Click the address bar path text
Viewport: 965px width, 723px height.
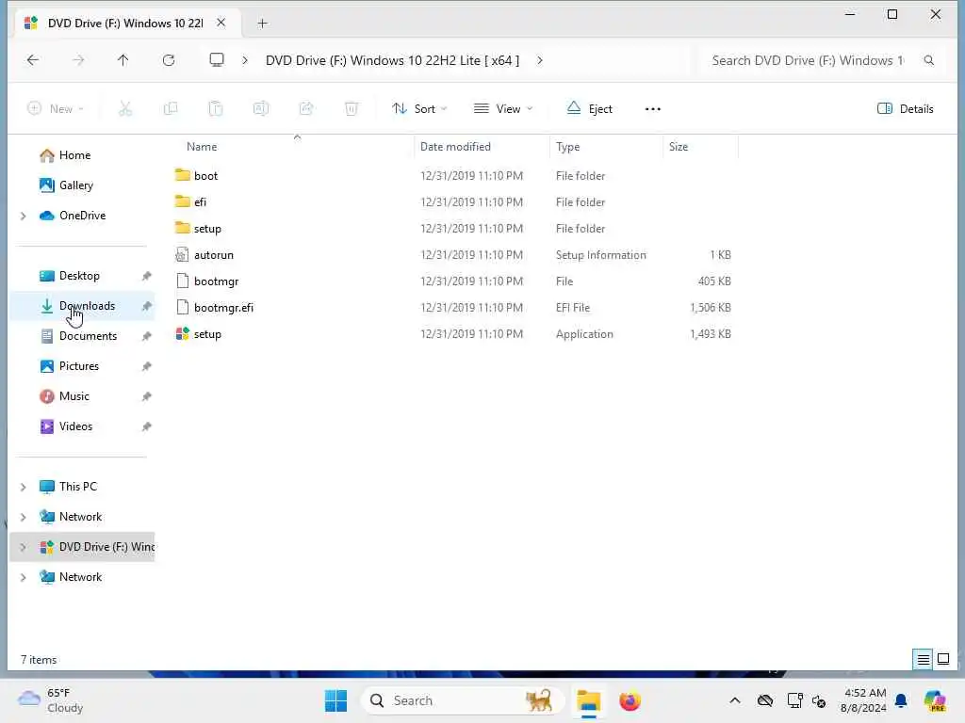[393, 60]
